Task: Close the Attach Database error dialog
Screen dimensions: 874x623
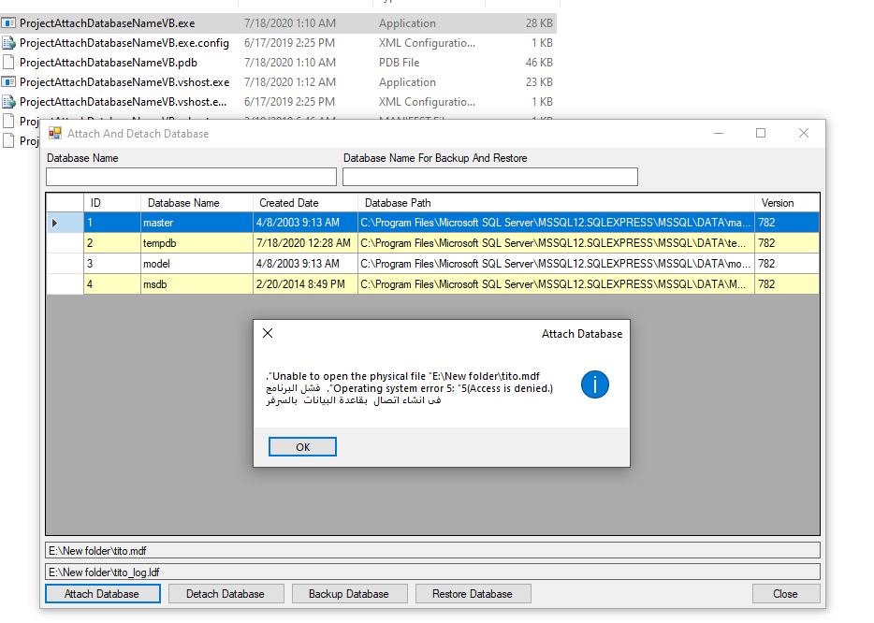Action: coord(268,333)
